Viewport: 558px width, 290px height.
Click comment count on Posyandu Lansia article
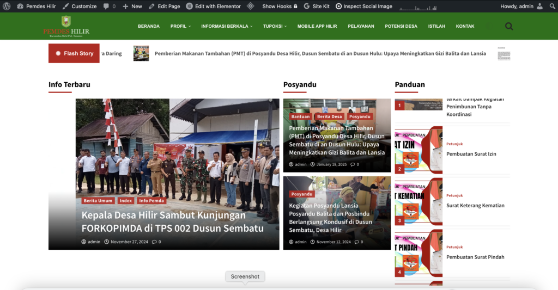(x=359, y=242)
